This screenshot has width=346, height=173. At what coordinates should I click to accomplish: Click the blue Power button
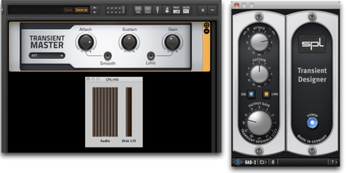click(312, 123)
